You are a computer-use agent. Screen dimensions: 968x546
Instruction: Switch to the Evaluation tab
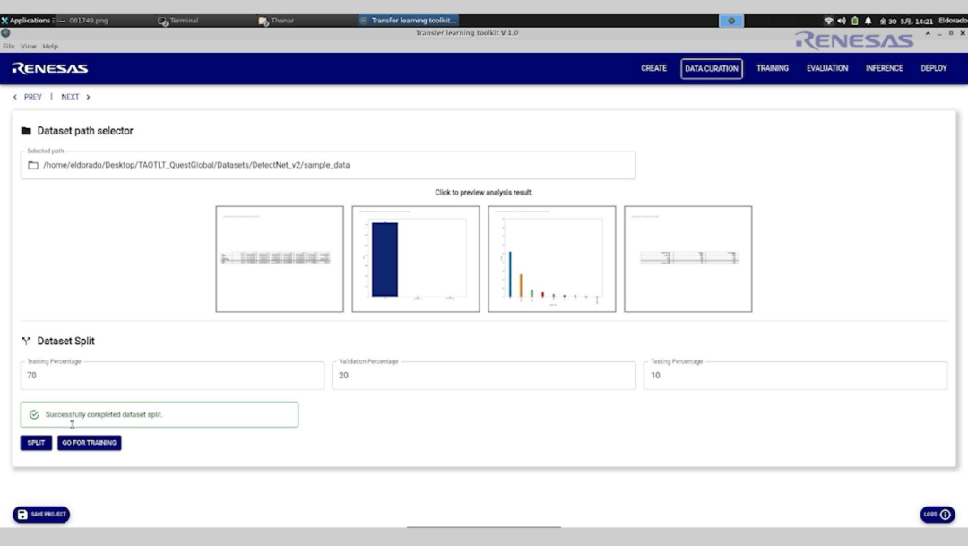coord(826,68)
